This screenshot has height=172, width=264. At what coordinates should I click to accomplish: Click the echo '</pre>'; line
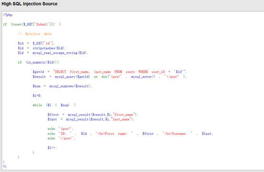[x=61, y=138]
